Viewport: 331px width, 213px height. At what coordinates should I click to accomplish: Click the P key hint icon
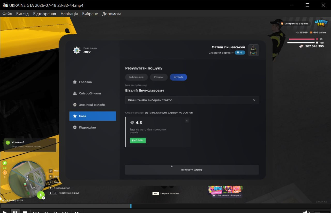(x=51, y=176)
